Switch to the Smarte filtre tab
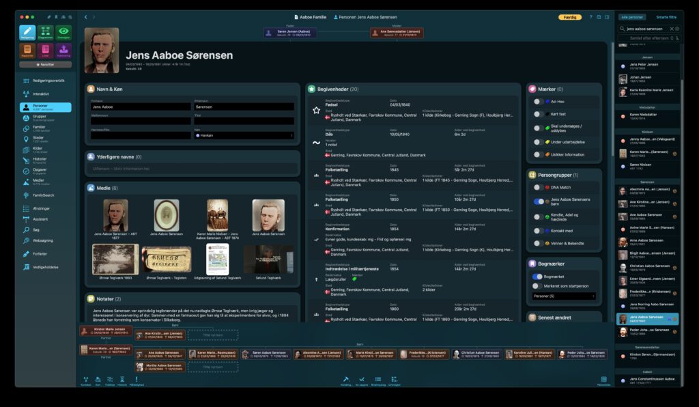 click(x=666, y=16)
